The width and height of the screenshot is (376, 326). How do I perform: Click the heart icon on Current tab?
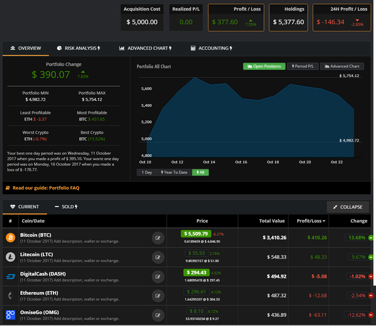(13, 206)
